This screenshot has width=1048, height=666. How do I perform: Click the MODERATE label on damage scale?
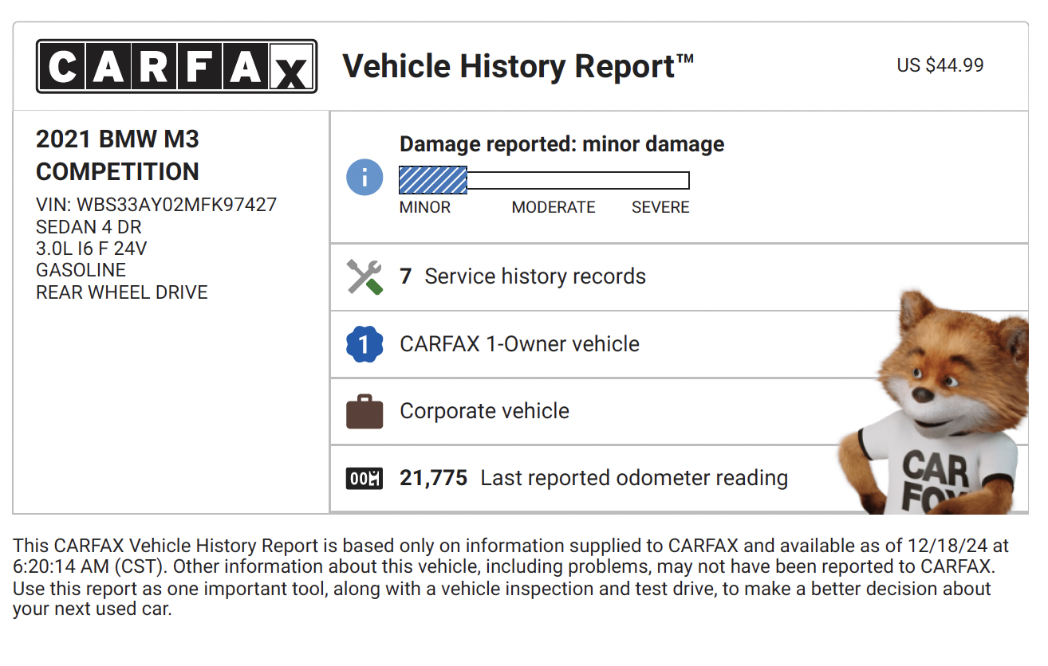tap(554, 208)
